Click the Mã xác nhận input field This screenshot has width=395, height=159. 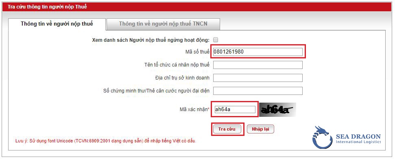point(235,110)
